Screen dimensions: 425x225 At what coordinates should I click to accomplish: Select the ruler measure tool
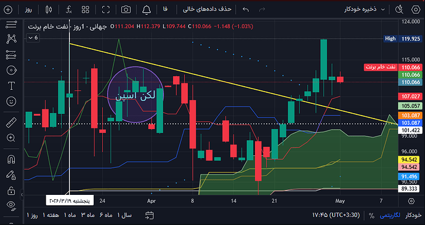[11, 122]
